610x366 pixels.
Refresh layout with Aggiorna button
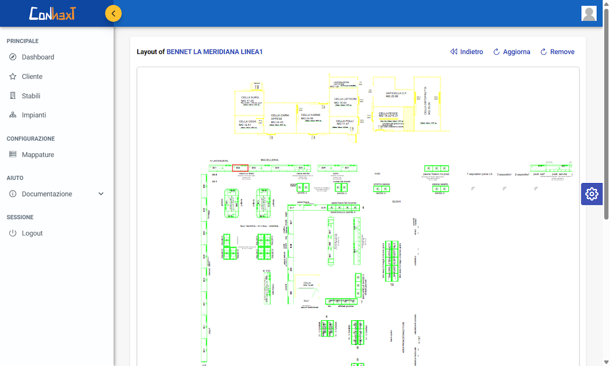pos(511,52)
